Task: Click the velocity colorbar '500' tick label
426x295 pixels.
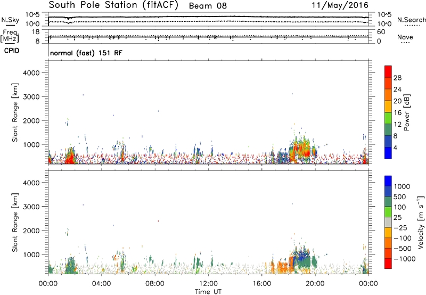Action: tap(401, 197)
